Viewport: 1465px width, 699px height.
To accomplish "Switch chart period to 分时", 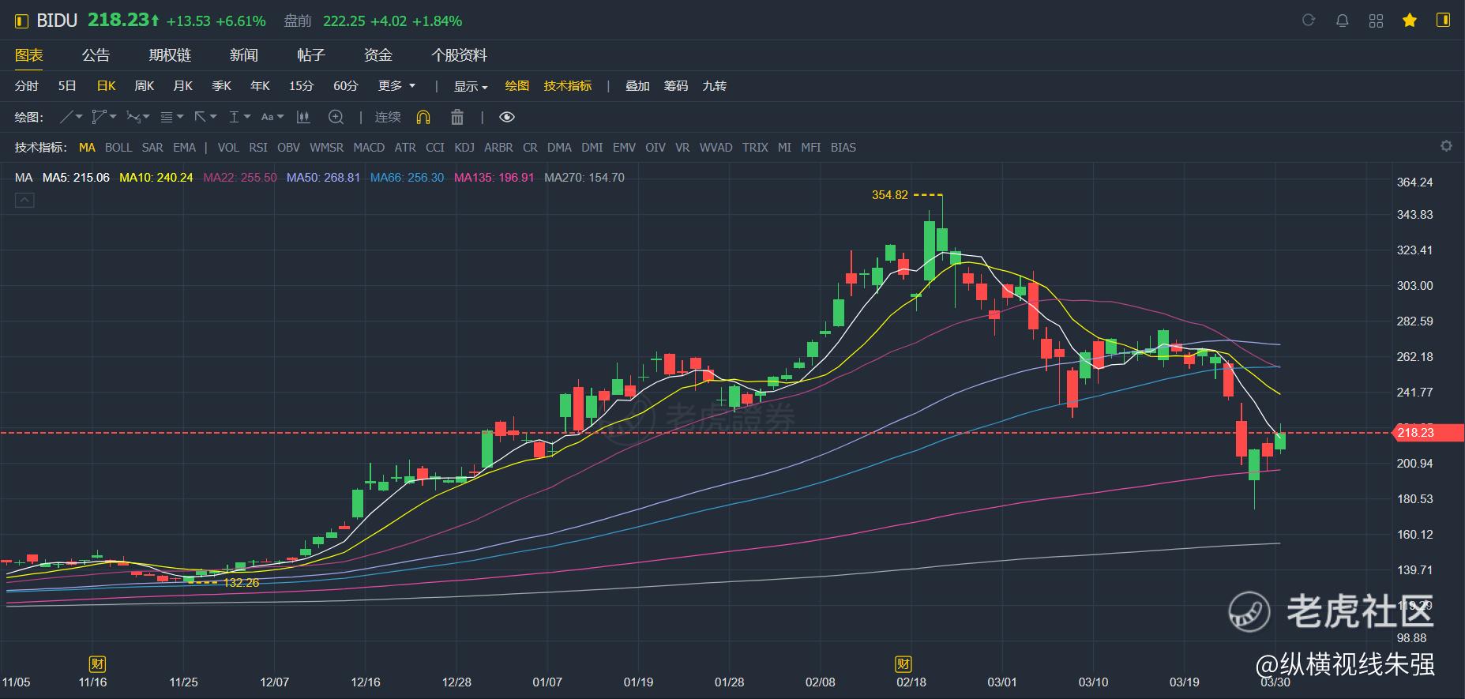I will point(27,86).
